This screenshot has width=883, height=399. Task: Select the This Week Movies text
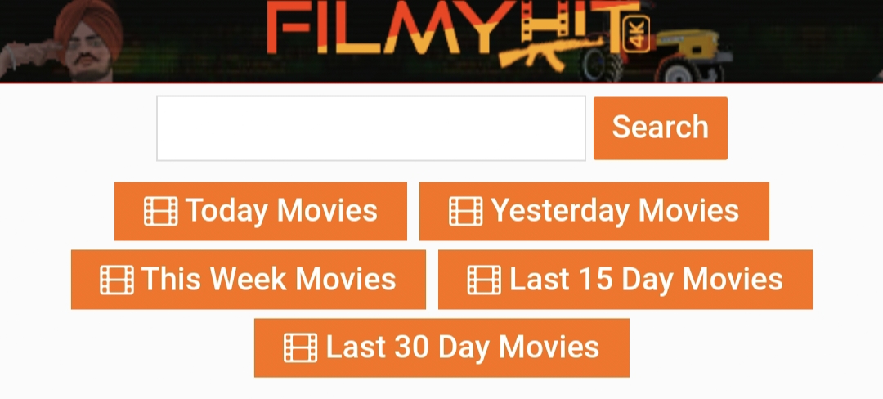(x=269, y=279)
